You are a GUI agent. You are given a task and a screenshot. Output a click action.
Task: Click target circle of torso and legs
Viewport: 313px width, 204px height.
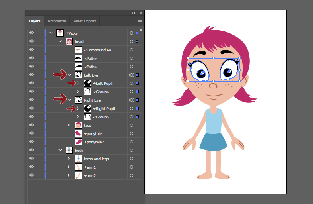tap(132, 159)
